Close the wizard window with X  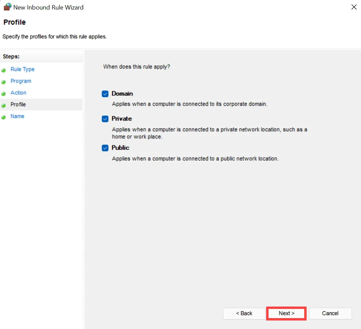(354, 7)
